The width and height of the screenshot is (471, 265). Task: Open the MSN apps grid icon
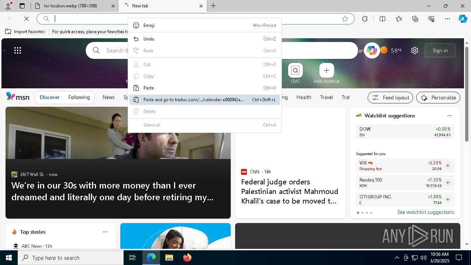[x=18, y=50]
